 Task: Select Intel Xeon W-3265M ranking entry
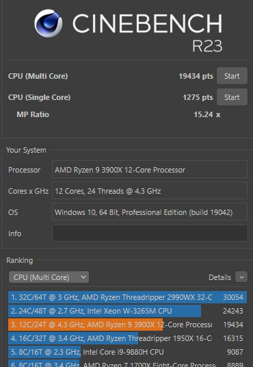tap(127, 311)
